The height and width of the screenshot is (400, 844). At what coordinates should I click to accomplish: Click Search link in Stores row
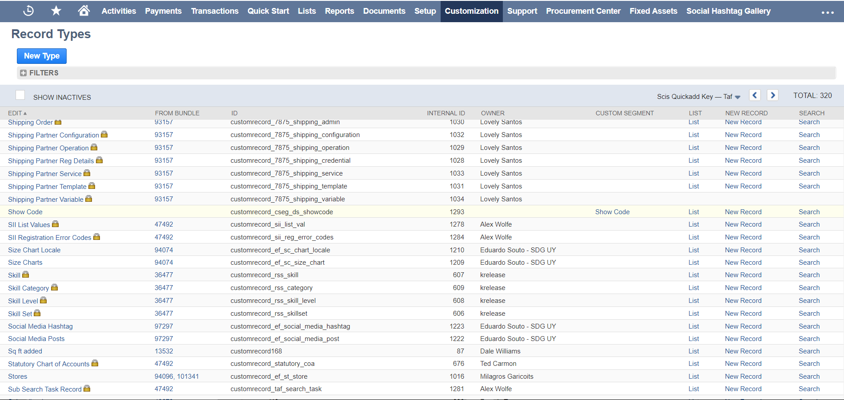point(809,376)
